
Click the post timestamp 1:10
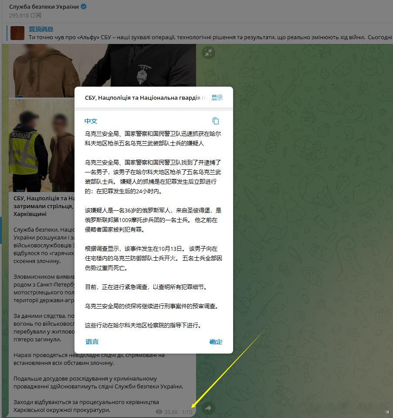[x=187, y=412]
